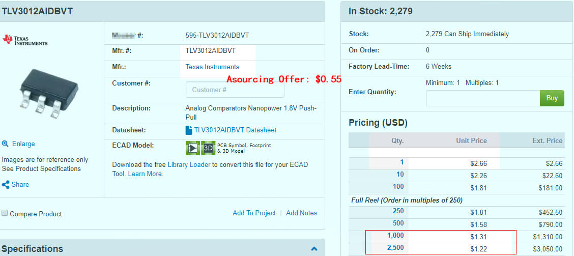The width and height of the screenshot is (574, 256).
Task: Click the Learn More link
Action: 145,174
